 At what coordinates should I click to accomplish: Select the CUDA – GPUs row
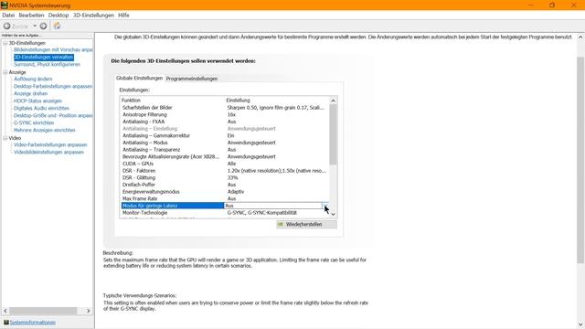225,164
